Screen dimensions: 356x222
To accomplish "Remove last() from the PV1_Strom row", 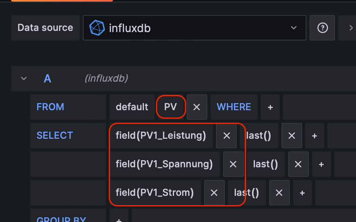I will click(x=279, y=193).
